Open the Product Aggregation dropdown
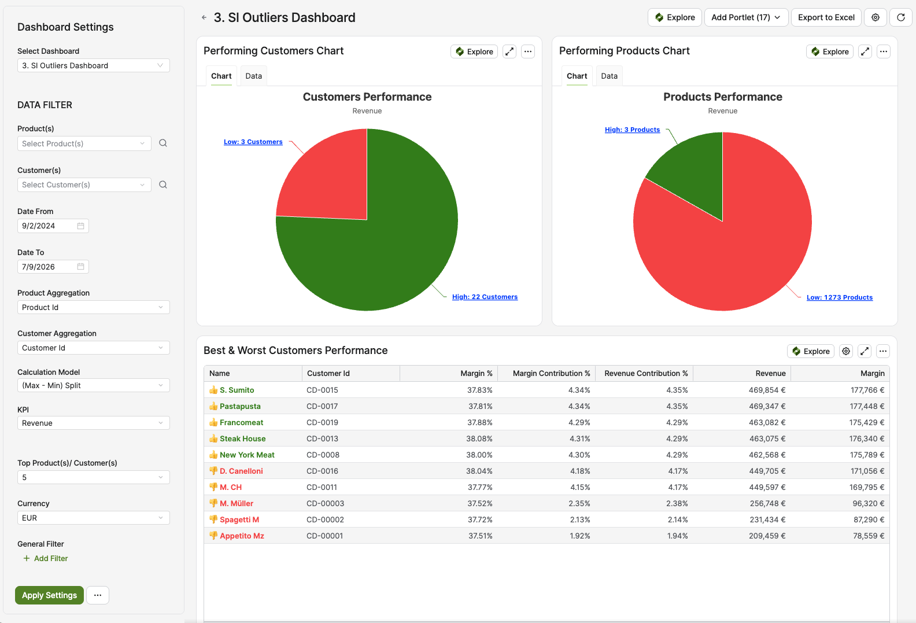916x623 pixels. (x=94, y=307)
